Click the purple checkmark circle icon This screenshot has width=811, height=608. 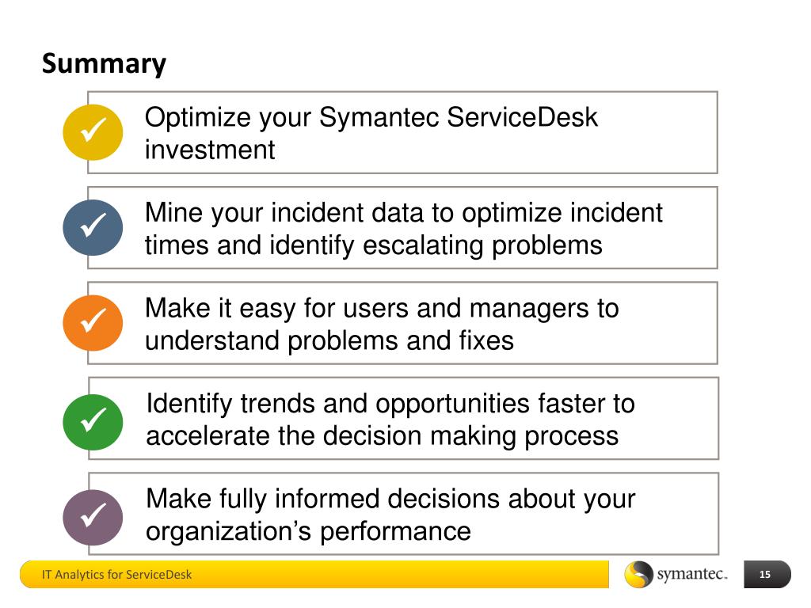tap(93, 517)
